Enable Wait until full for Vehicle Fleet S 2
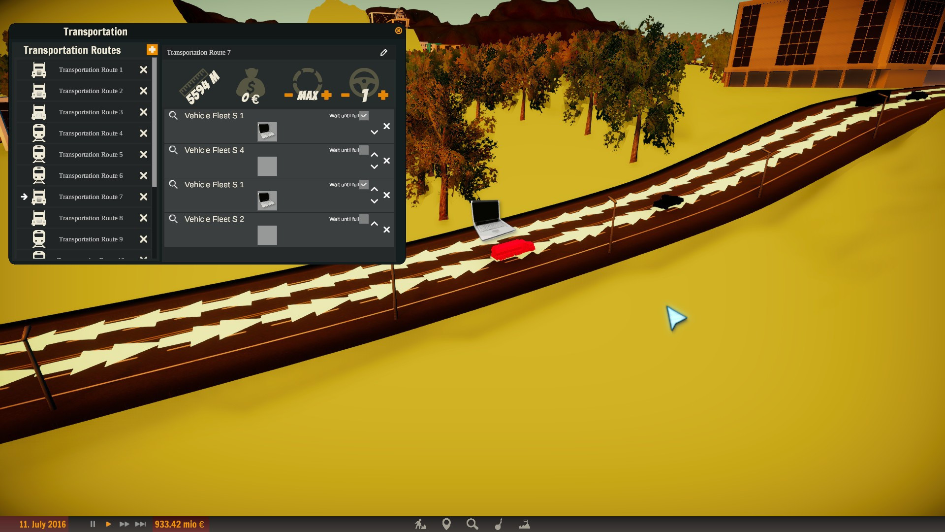The width and height of the screenshot is (945, 532). click(364, 219)
